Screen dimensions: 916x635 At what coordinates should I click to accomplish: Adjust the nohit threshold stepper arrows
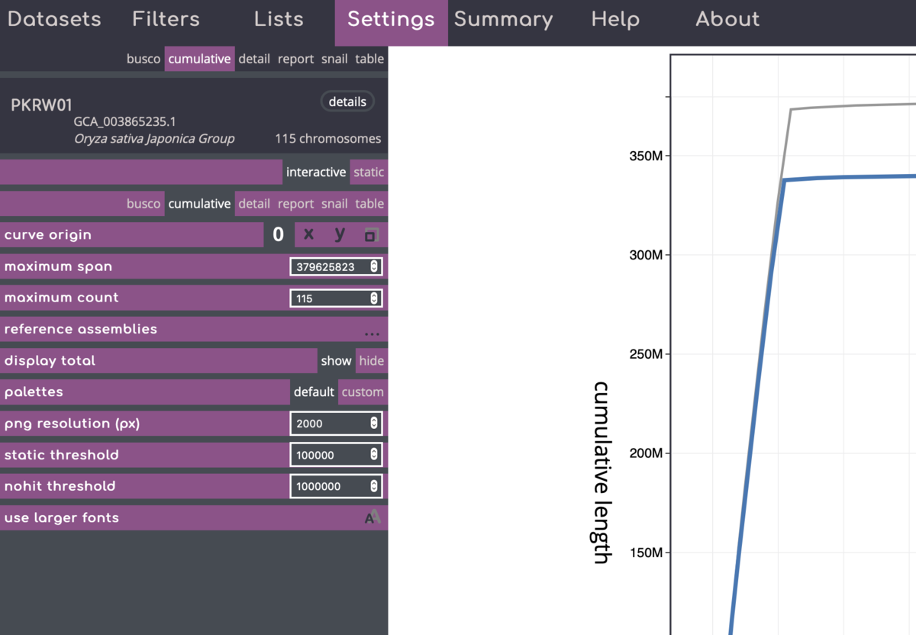[374, 485]
